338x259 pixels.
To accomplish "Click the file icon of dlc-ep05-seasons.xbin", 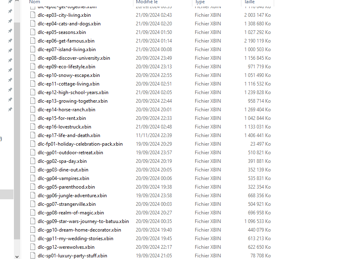I will coord(33,32).
